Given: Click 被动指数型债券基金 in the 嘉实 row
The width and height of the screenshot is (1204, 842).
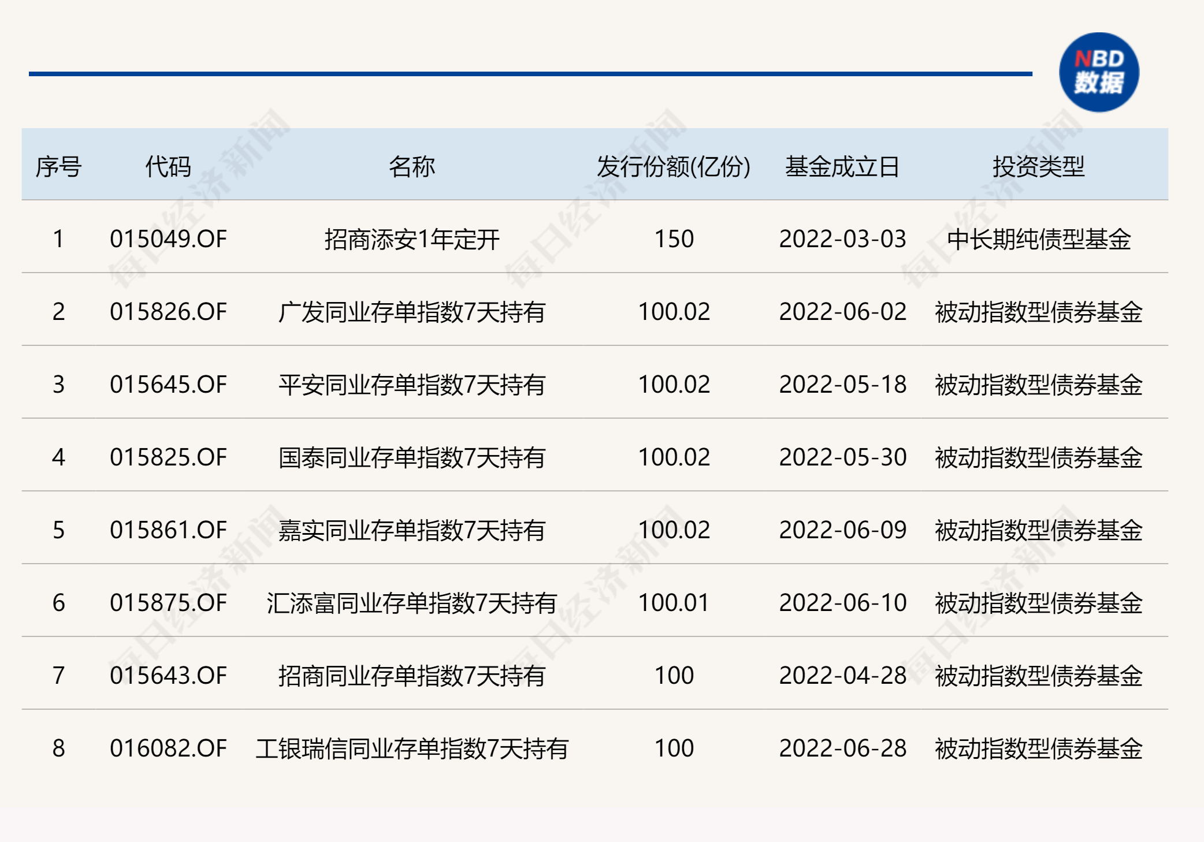Looking at the screenshot, I should pyautogui.click(x=1039, y=530).
